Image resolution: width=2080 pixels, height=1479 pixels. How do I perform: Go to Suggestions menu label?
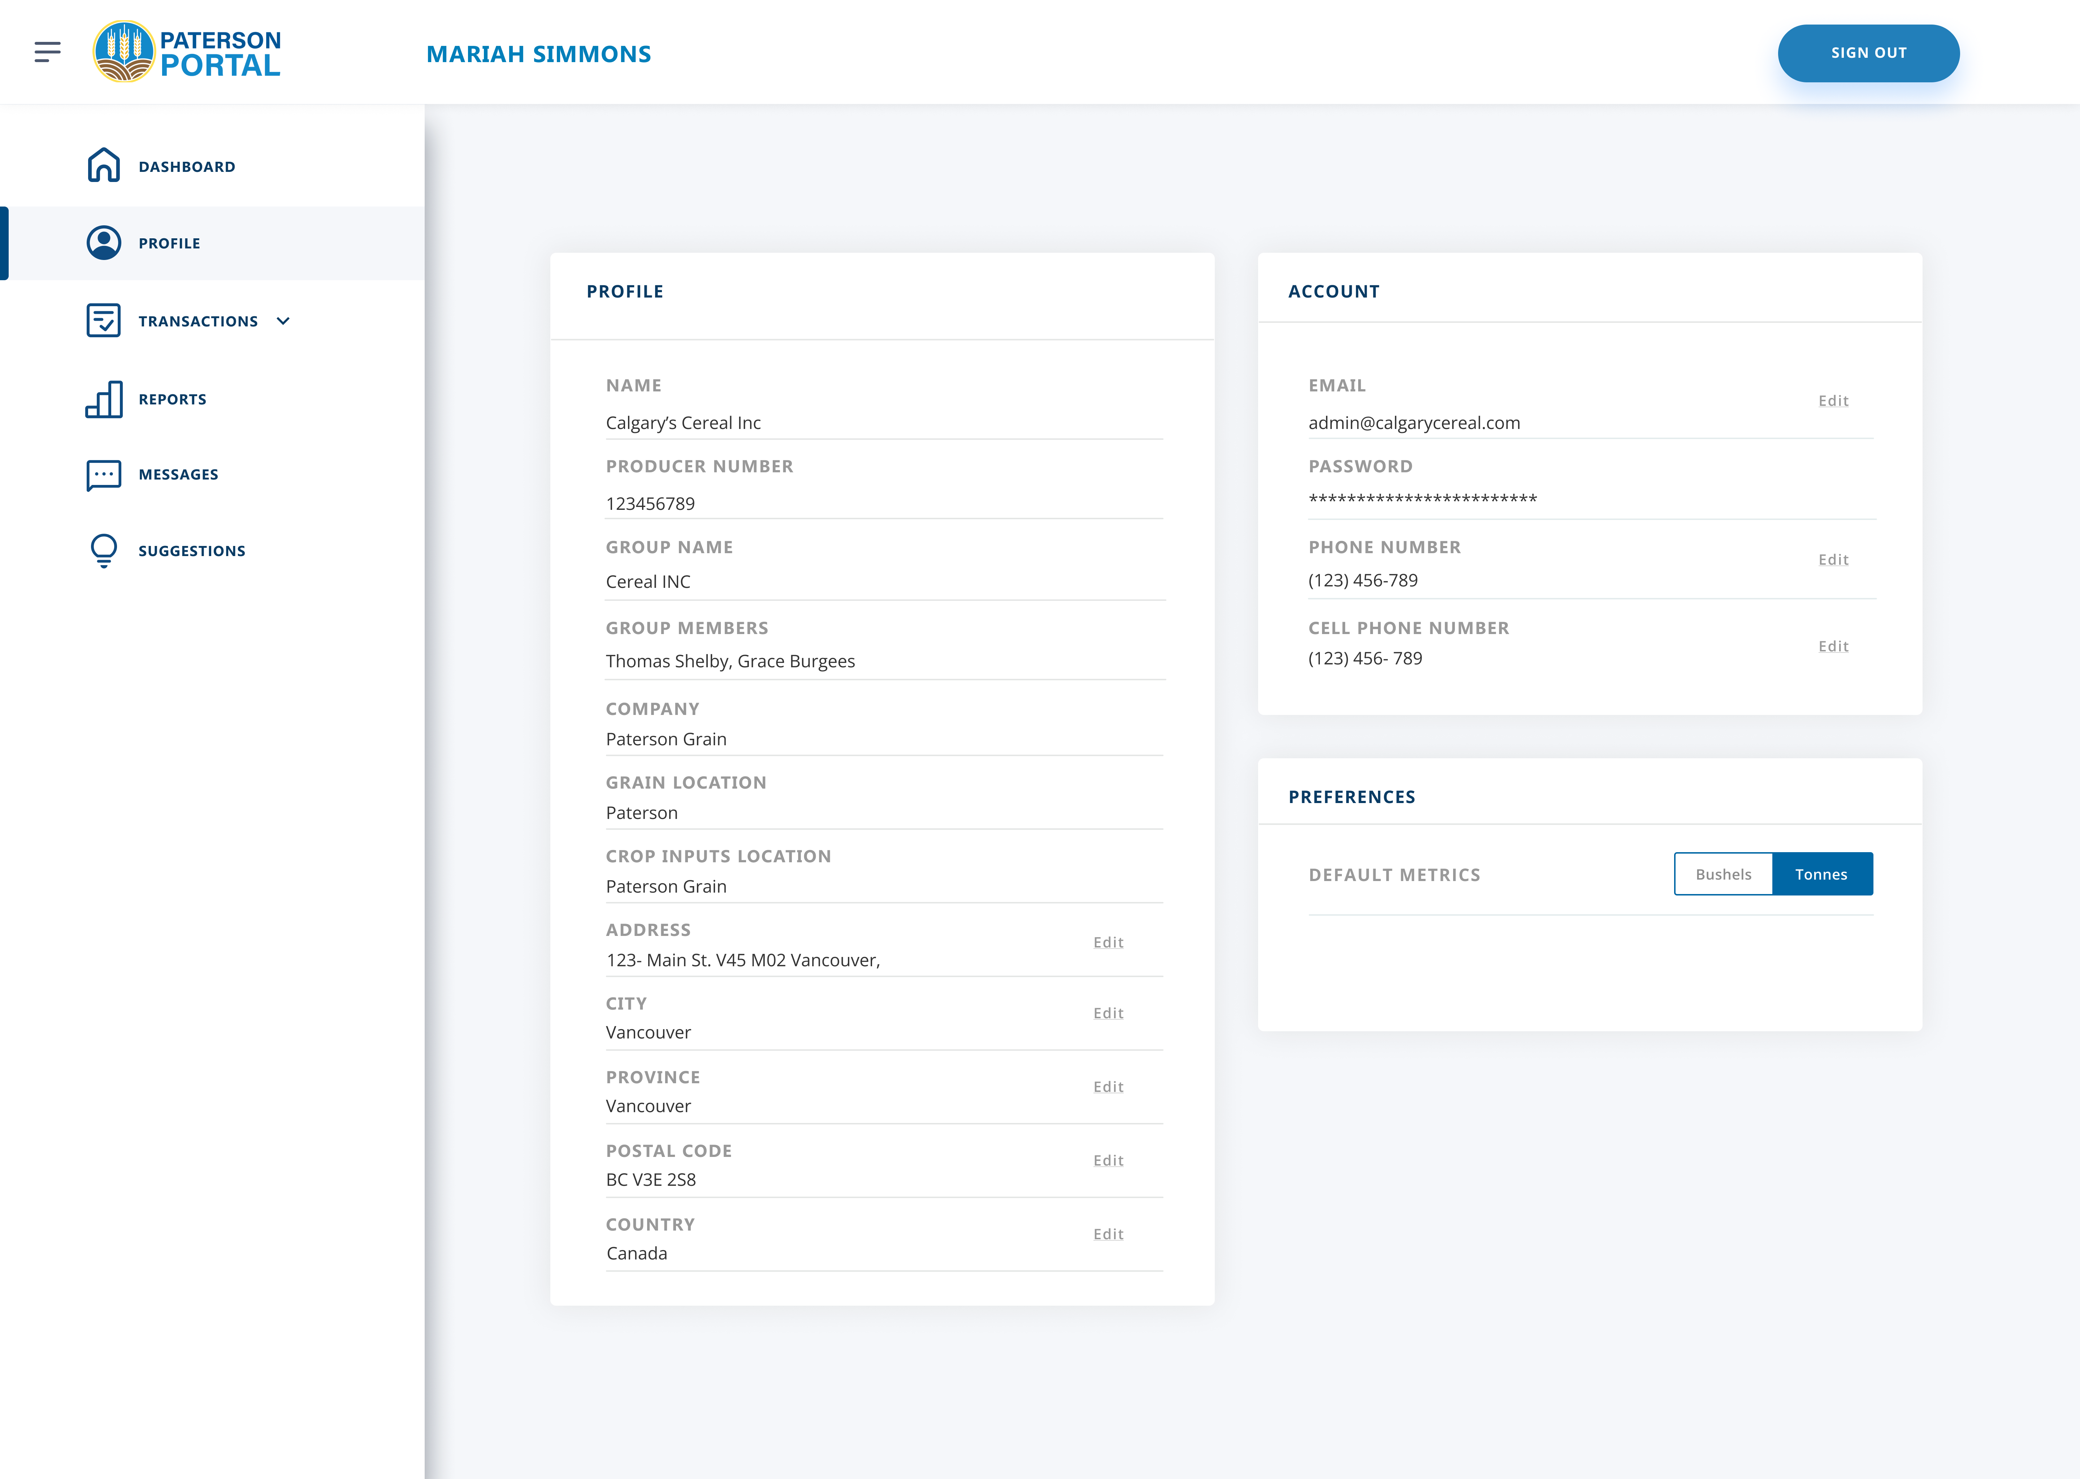pyautogui.click(x=191, y=551)
